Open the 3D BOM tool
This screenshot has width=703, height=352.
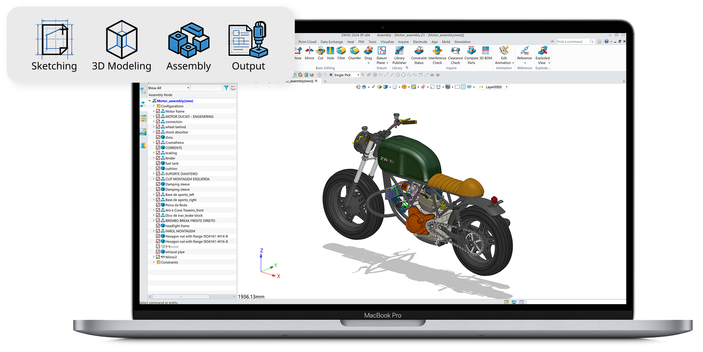click(486, 51)
